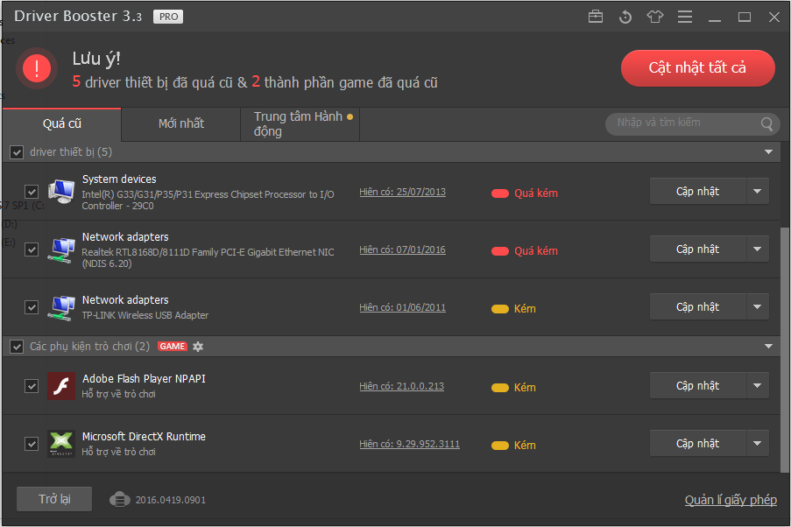Click red status pill for System devices
Image resolution: width=791 pixels, height=527 pixels.
click(x=500, y=193)
